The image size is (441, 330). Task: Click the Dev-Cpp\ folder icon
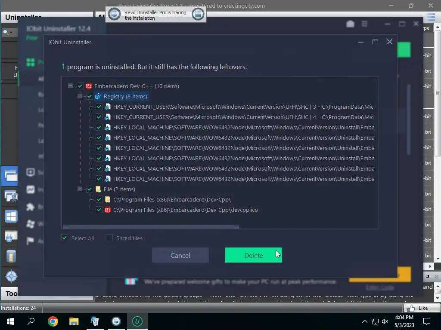[107, 199]
